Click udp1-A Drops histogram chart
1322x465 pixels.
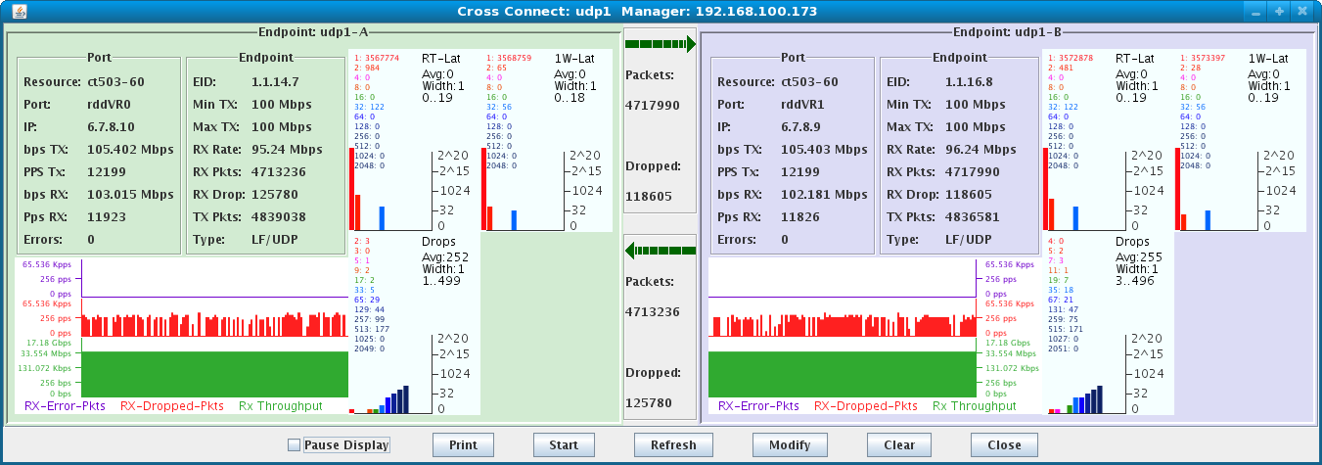click(x=391, y=374)
